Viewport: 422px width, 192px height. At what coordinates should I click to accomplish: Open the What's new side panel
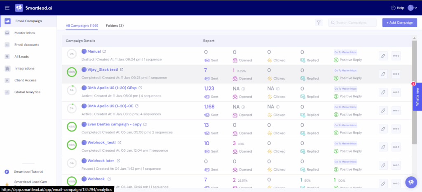(x=417, y=97)
